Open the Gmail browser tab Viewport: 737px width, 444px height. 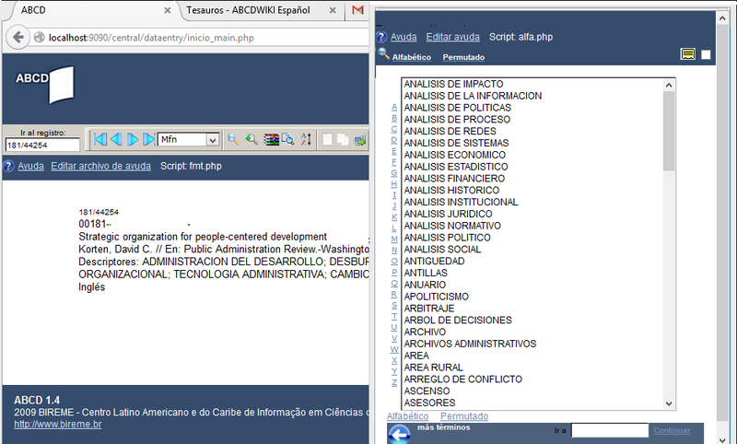click(x=357, y=11)
